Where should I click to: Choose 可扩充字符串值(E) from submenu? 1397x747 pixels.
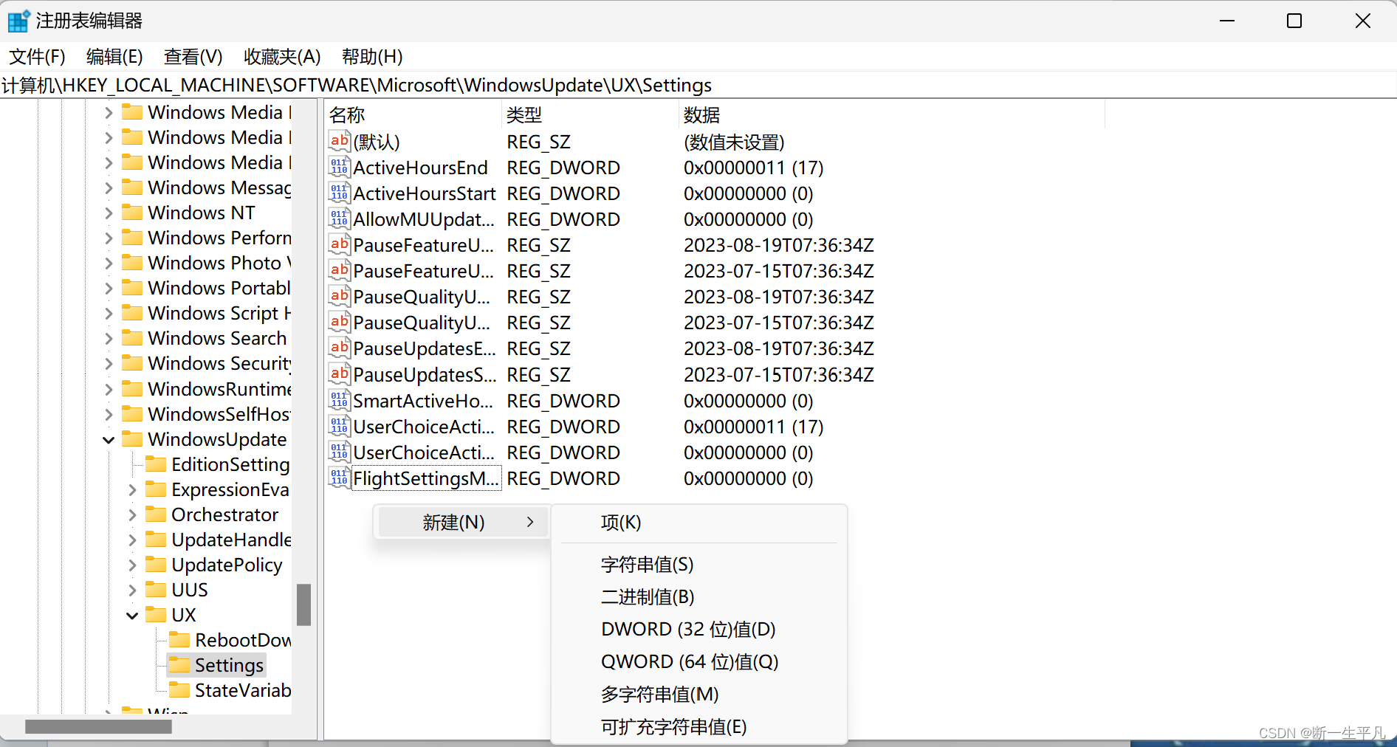pyautogui.click(x=699, y=726)
